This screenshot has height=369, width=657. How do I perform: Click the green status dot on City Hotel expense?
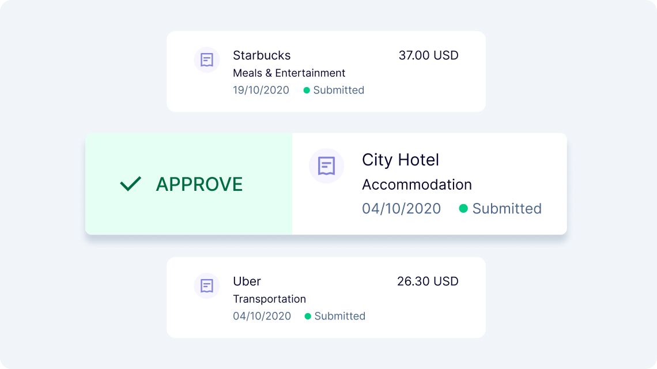point(464,209)
